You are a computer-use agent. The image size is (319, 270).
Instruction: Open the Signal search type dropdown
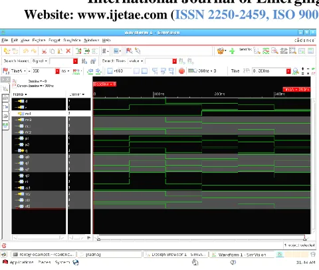pos(39,61)
